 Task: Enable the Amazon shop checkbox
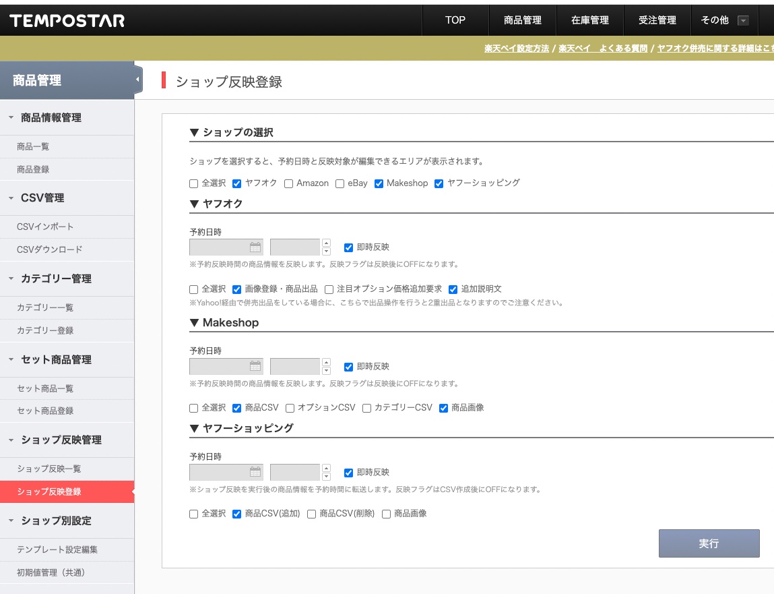click(289, 183)
